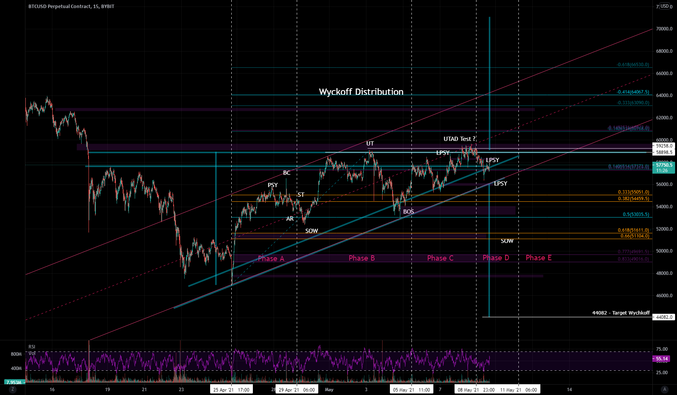The width and height of the screenshot is (677, 395).
Task: Click the 0.66(51104.0) Fibonacci label
Action: tap(635, 236)
